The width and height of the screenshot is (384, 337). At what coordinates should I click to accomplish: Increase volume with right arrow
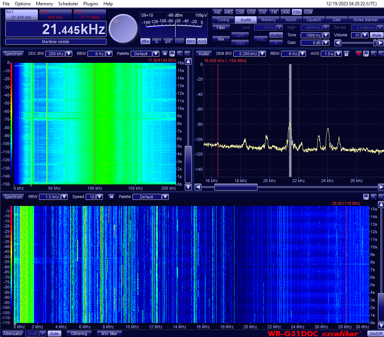(380, 43)
